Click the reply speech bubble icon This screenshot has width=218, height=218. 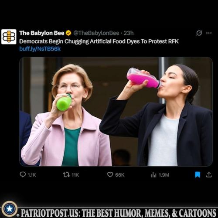coord(23,174)
